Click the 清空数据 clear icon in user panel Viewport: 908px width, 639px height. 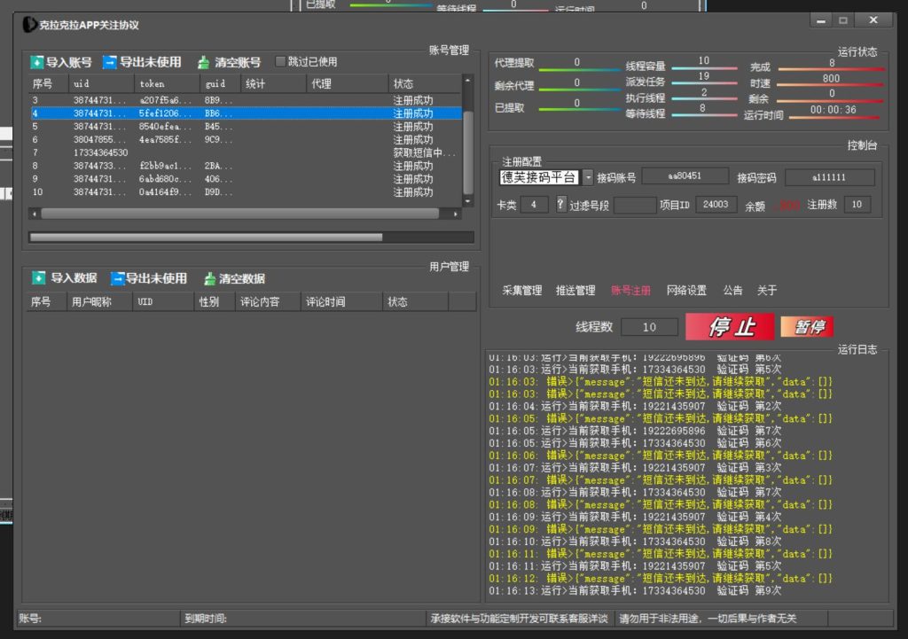[209, 278]
